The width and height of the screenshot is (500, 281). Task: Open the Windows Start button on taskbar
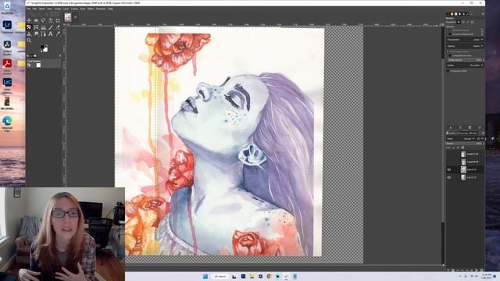[205, 276]
